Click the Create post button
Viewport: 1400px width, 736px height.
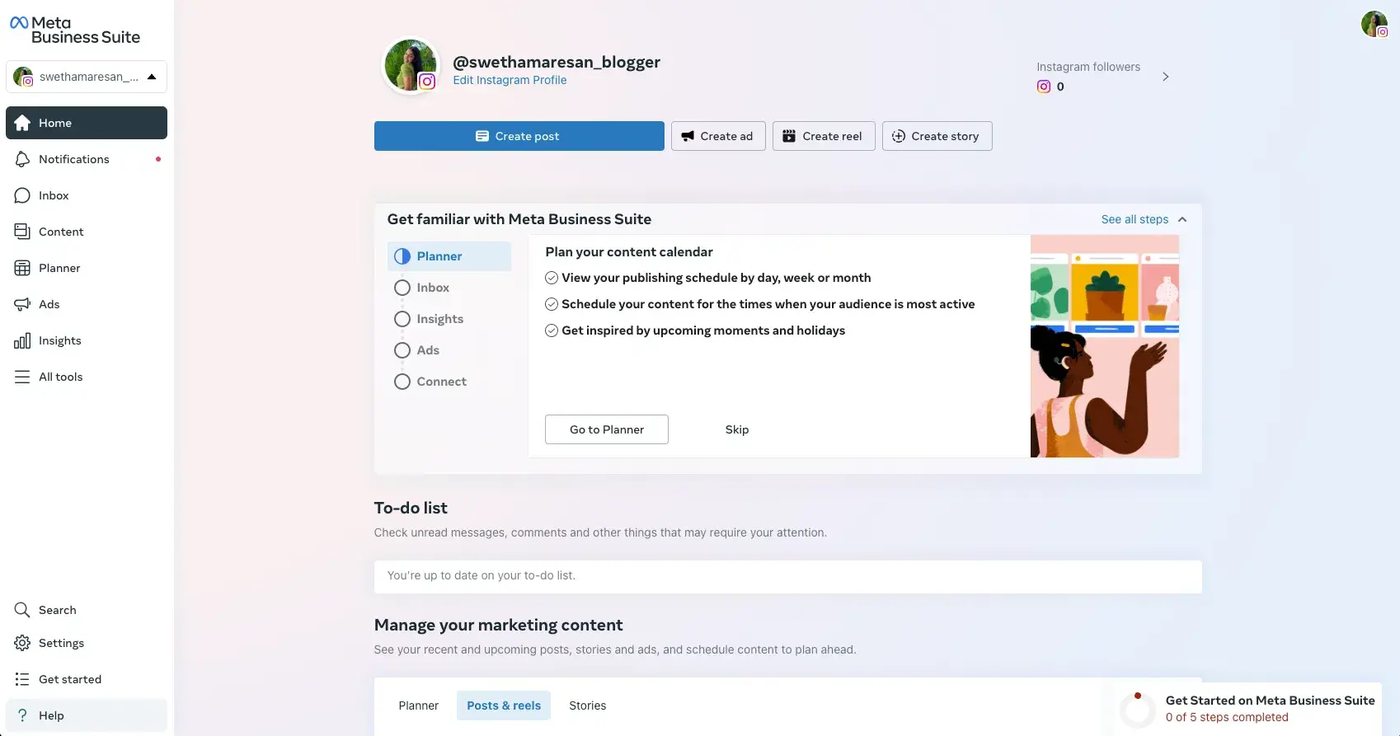point(519,136)
